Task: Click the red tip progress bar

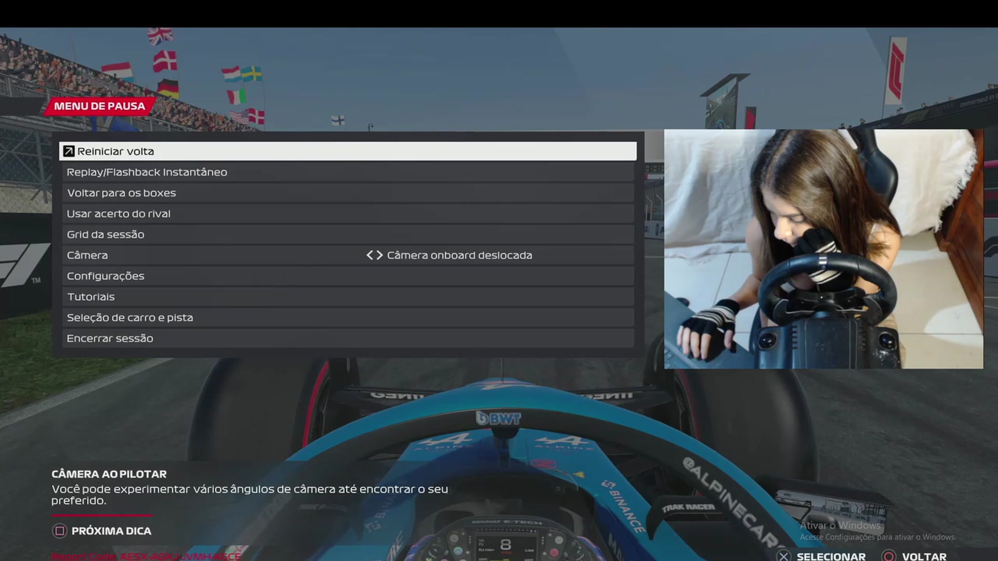Action: pos(102,515)
